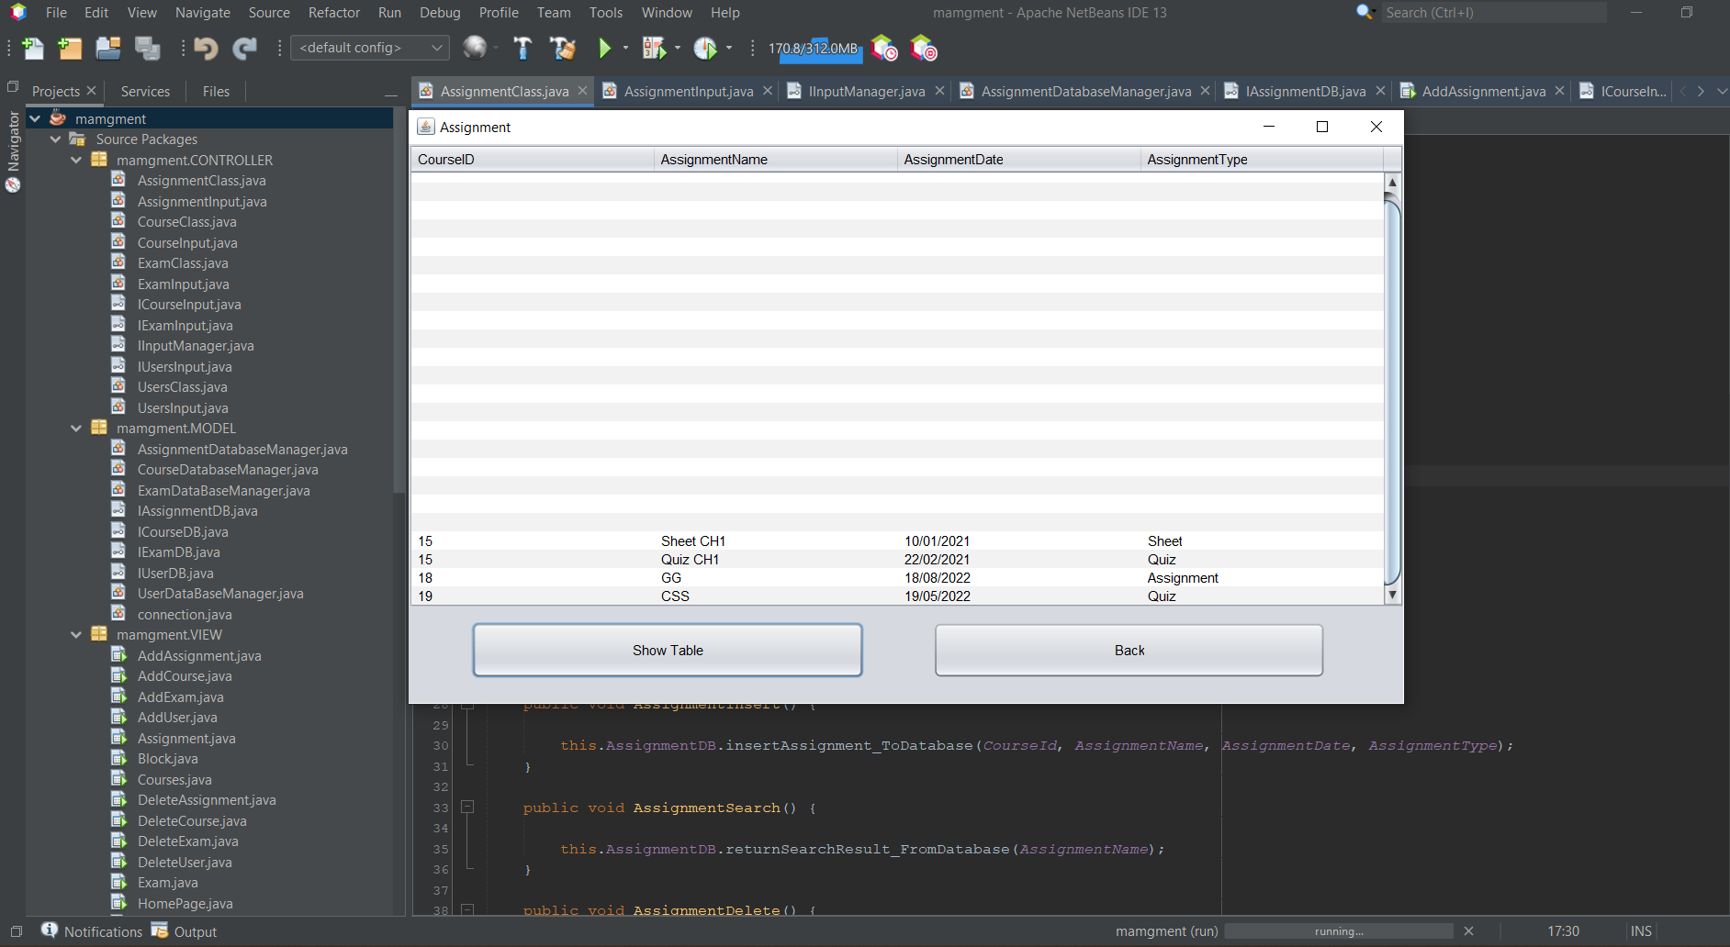
Task: Profile the project with the clock icon
Action: pyautogui.click(x=707, y=48)
